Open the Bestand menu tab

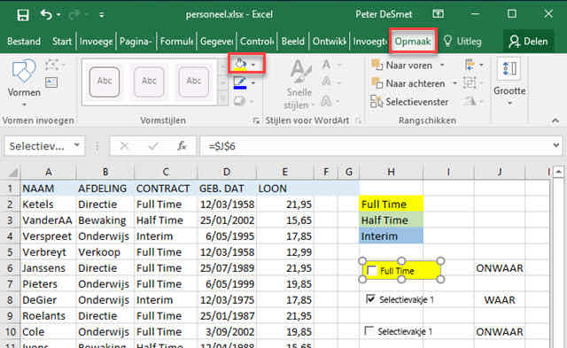coord(24,42)
